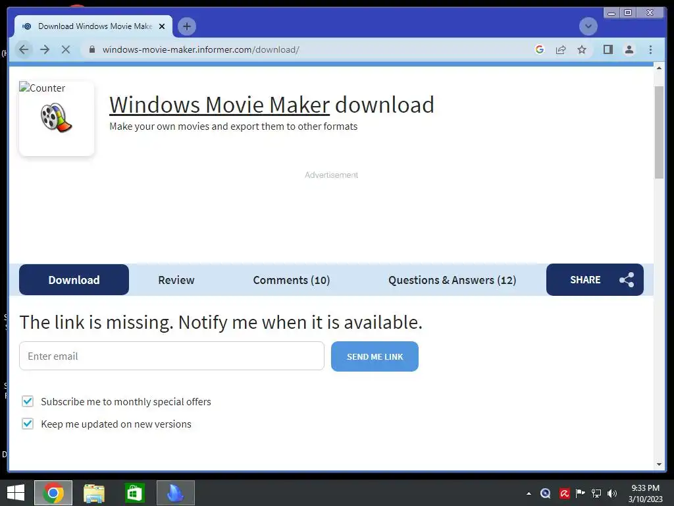Click the Download Windows Movie Maker tab title
Image resolution: width=674 pixels, height=506 pixels.
coord(95,26)
